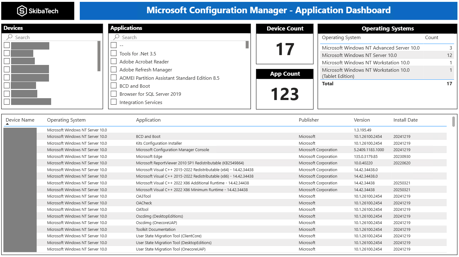
Task: Check the first device checkbox in Devices list
Action: tap(6, 45)
